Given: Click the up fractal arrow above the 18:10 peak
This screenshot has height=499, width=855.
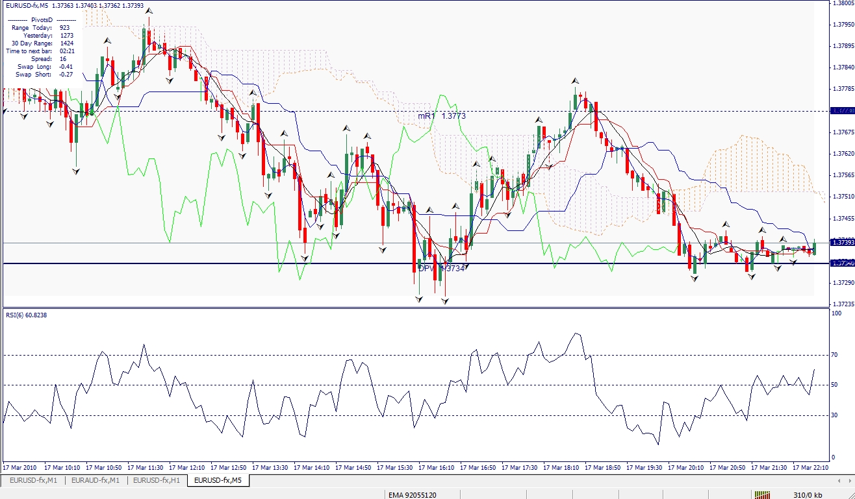Looking at the screenshot, I should 575,80.
